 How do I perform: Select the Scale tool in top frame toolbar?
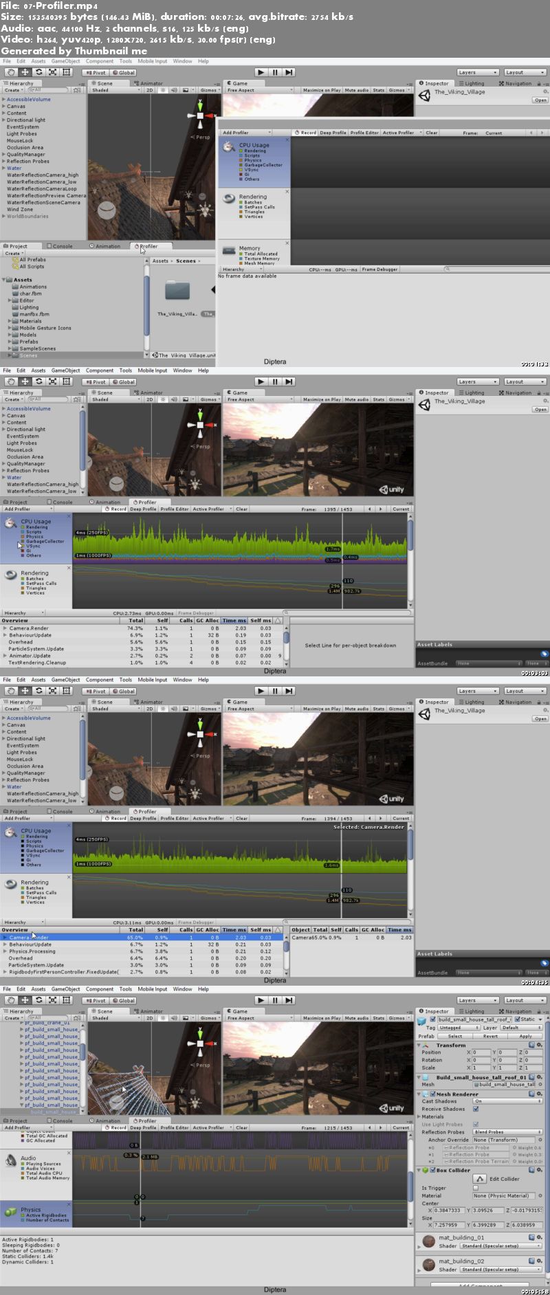52,72
